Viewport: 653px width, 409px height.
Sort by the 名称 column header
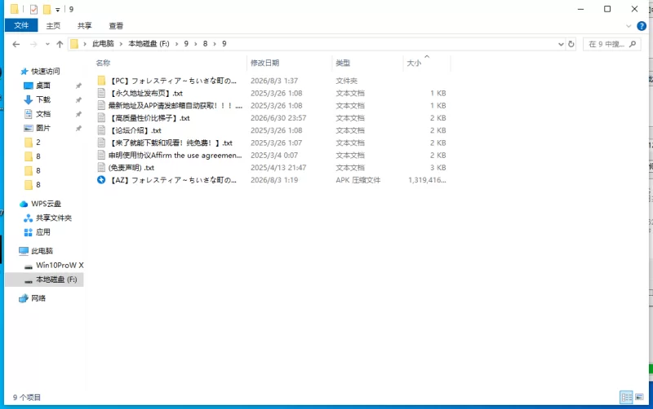click(104, 63)
